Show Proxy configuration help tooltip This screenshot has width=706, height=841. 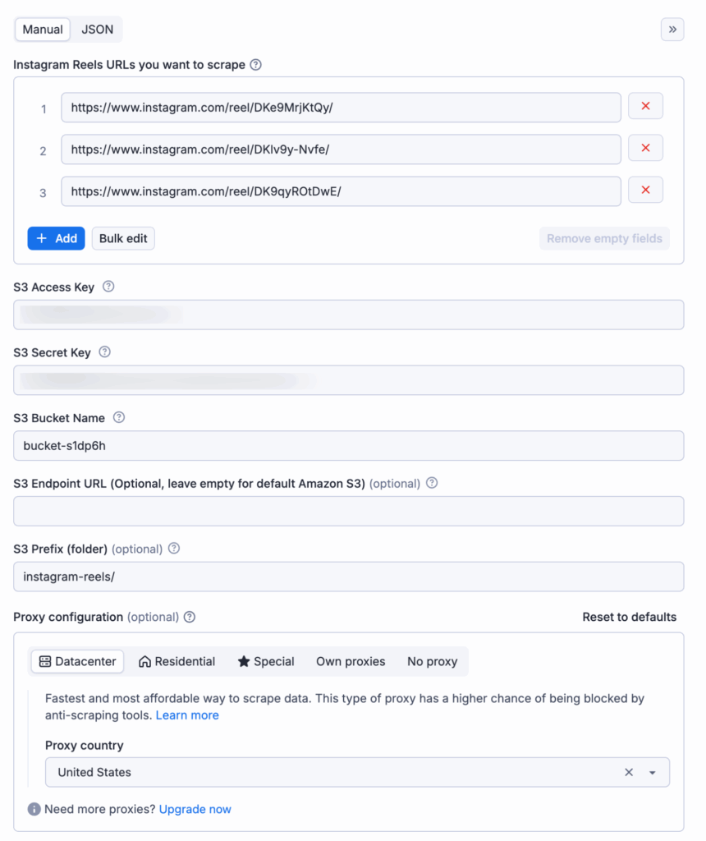190,617
